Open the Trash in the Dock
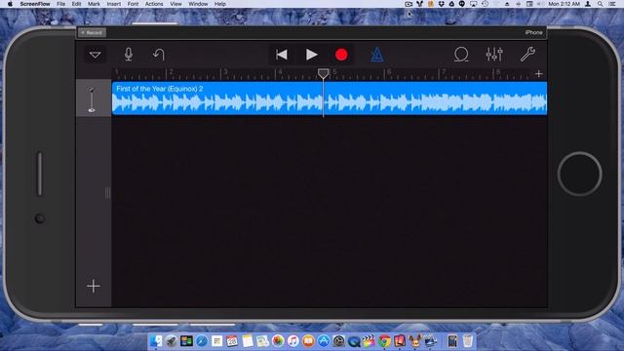This screenshot has width=624, height=351. [x=468, y=341]
